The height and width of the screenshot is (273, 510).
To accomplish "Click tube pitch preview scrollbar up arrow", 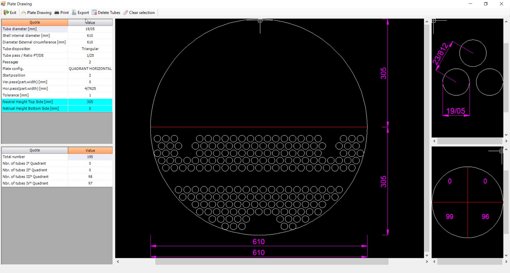I will click(x=506, y=22).
